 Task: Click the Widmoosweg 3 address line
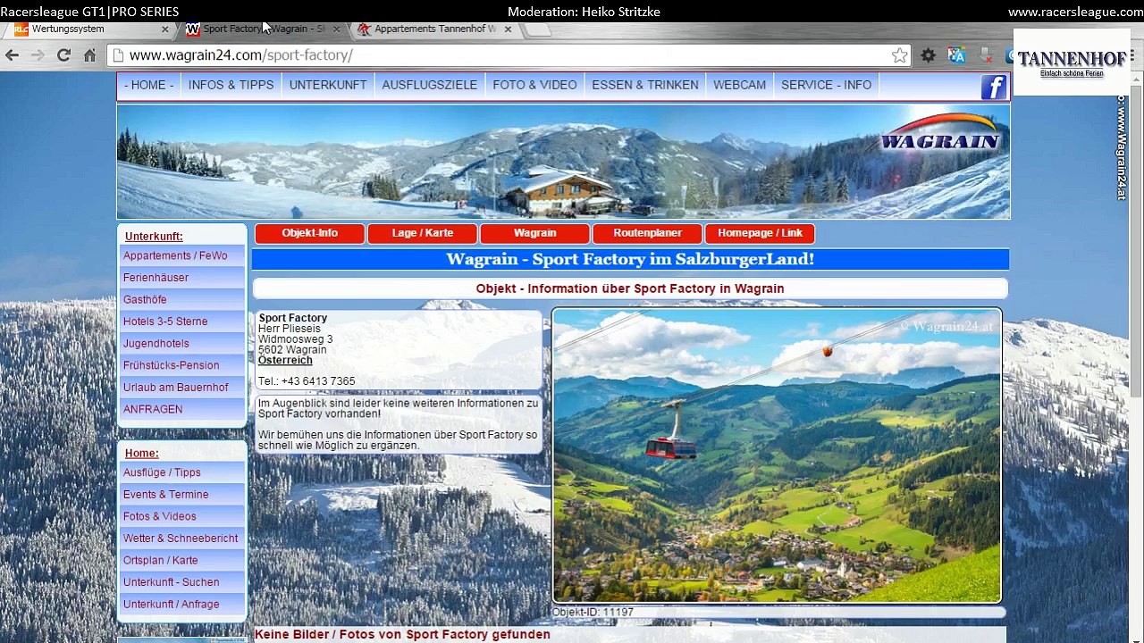[x=295, y=339]
